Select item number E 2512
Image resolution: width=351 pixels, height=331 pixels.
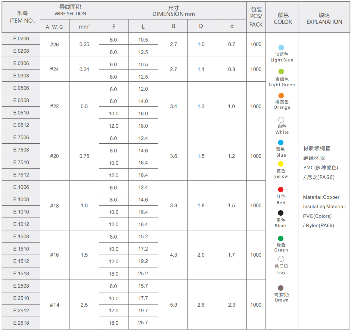(21, 311)
